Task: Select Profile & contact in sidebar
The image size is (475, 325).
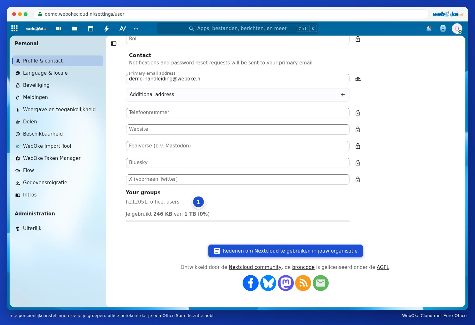Action: pyautogui.click(x=58, y=61)
